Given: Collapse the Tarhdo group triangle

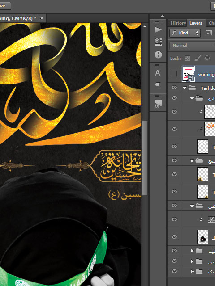Looking at the screenshot, I should (185, 88).
